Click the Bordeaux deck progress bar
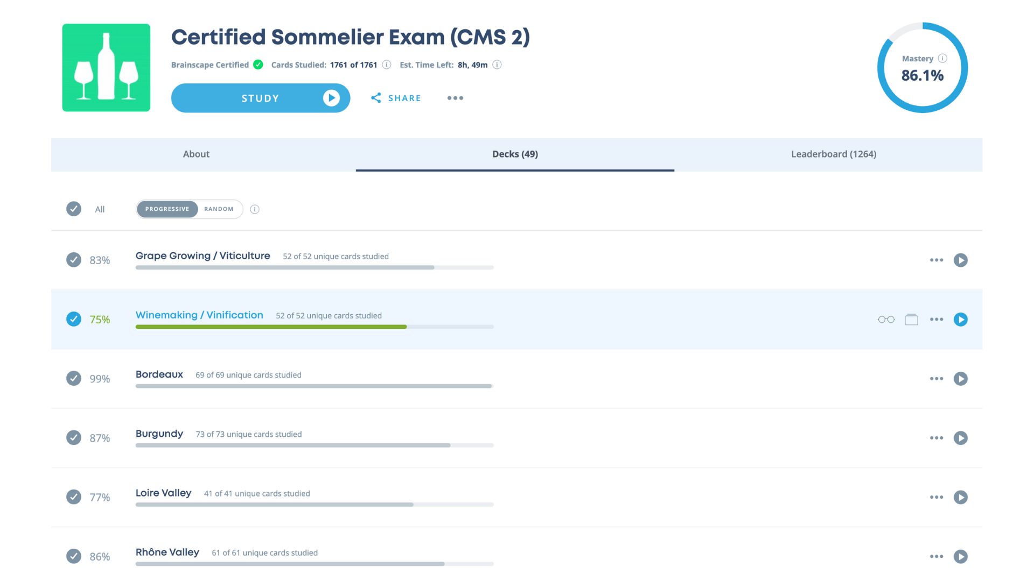 click(314, 386)
